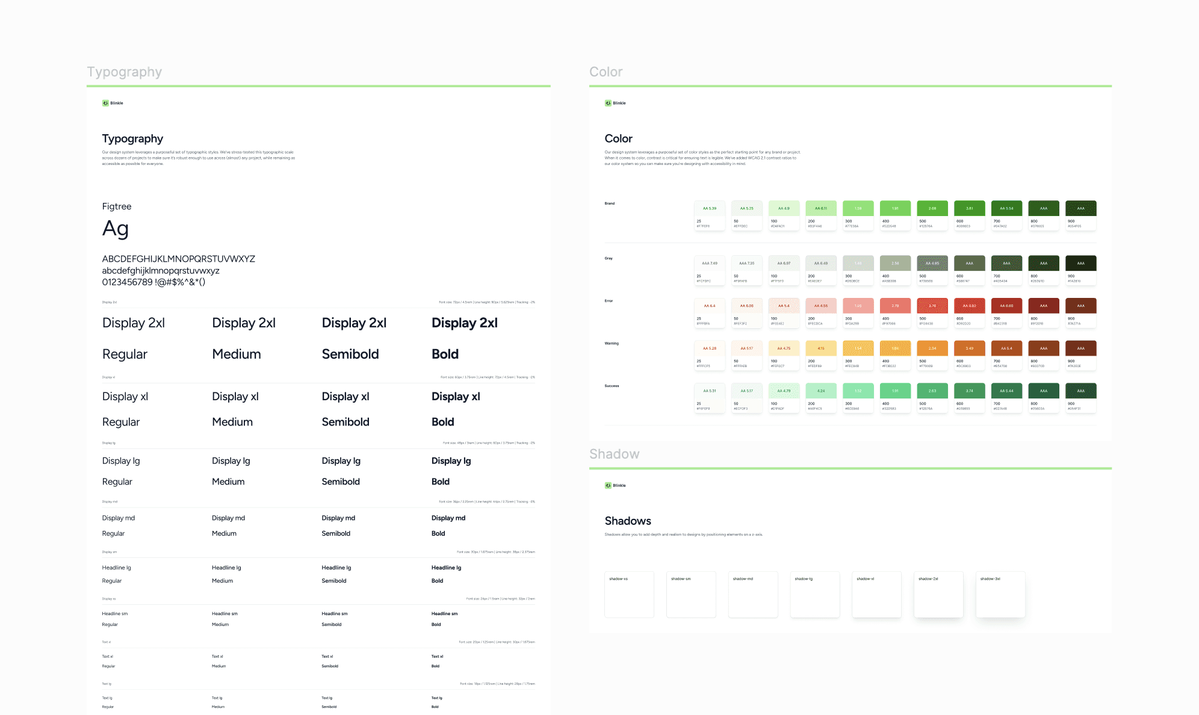The height and width of the screenshot is (715, 1199).
Task: Select the Brand 900 color swatch
Action: [x=1080, y=209]
